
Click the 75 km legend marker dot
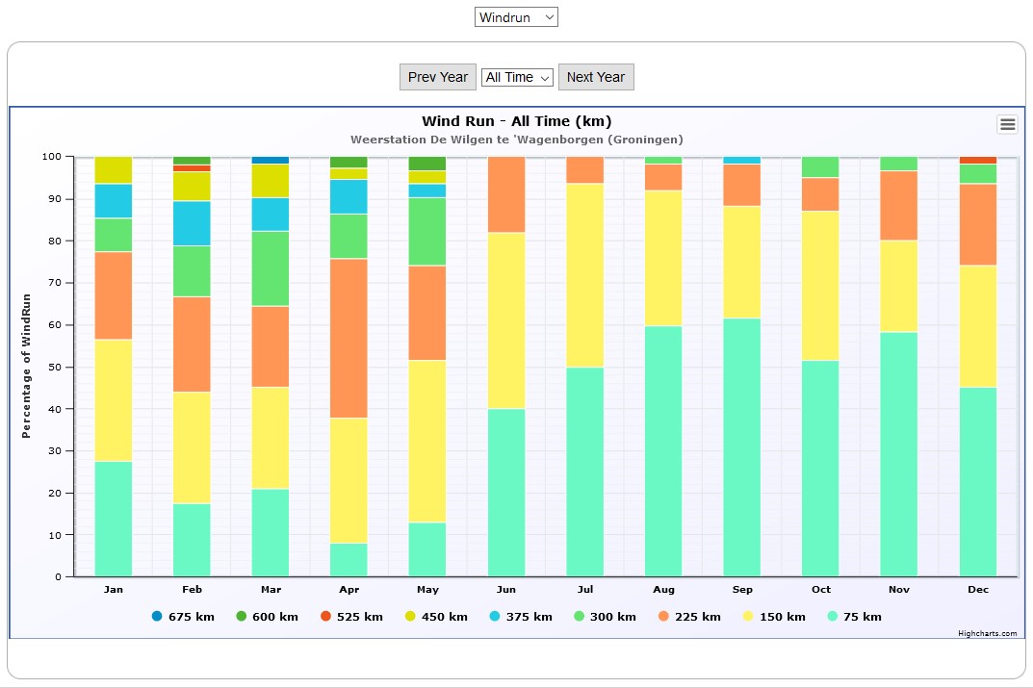pyautogui.click(x=833, y=617)
